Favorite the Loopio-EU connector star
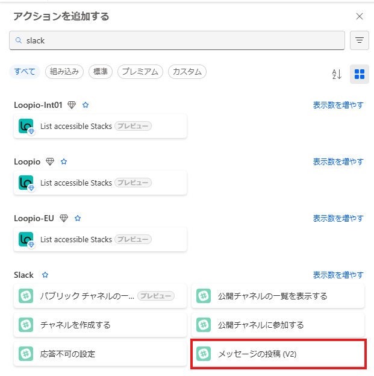The height and width of the screenshot is (376, 374). (78, 218)
